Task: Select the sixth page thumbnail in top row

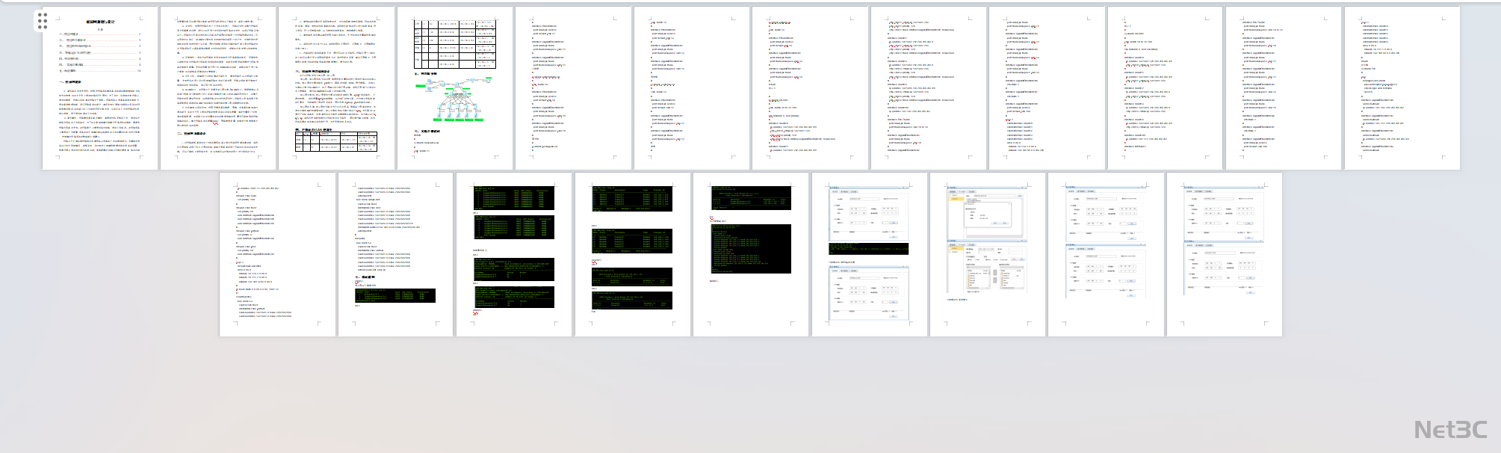Action: (692, 88)
